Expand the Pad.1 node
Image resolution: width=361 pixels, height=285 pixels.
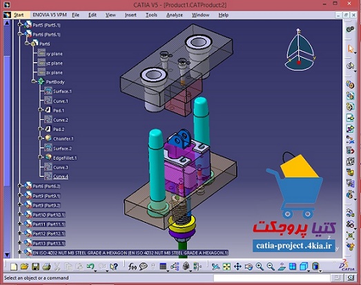tap(41, 110)
